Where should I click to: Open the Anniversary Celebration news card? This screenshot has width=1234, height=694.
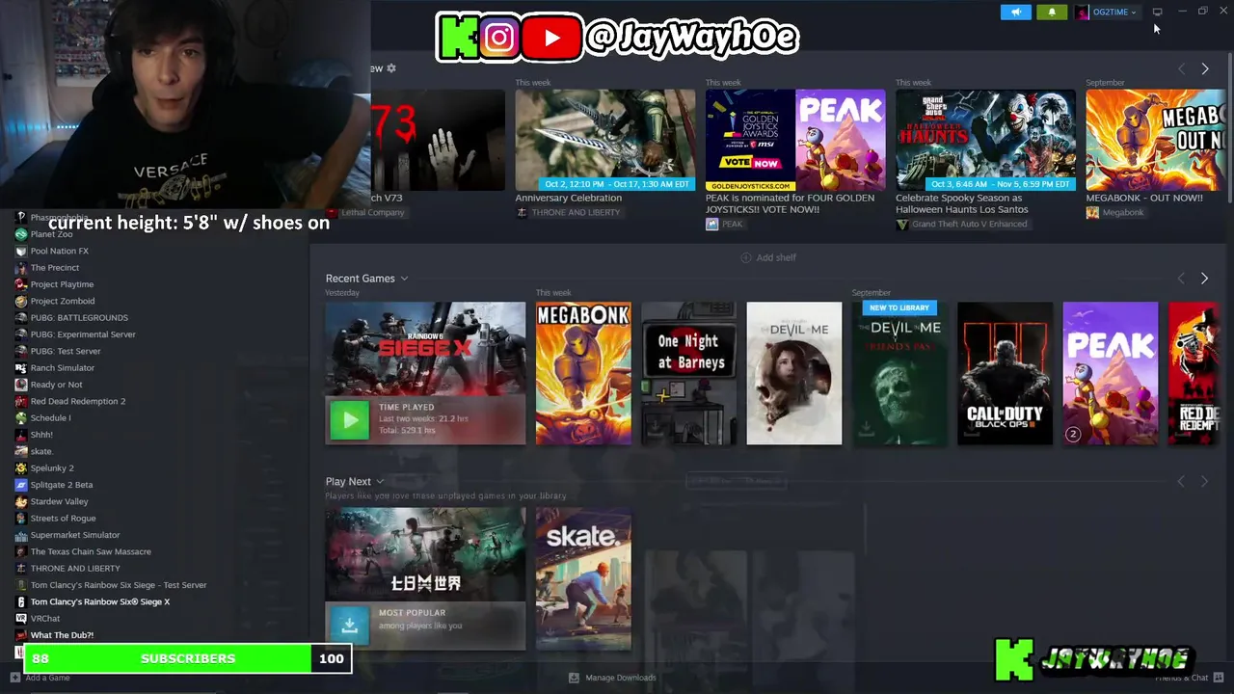coord(604,147)
